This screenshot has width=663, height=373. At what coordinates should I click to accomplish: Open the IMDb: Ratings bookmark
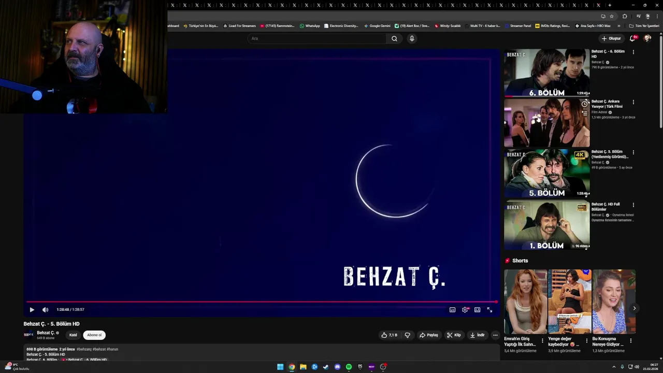tap(552, 26)
